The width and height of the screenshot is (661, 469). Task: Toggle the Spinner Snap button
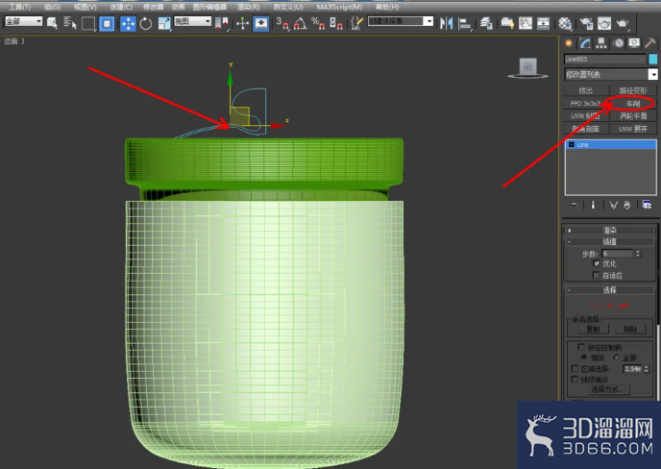coord(335,23)
